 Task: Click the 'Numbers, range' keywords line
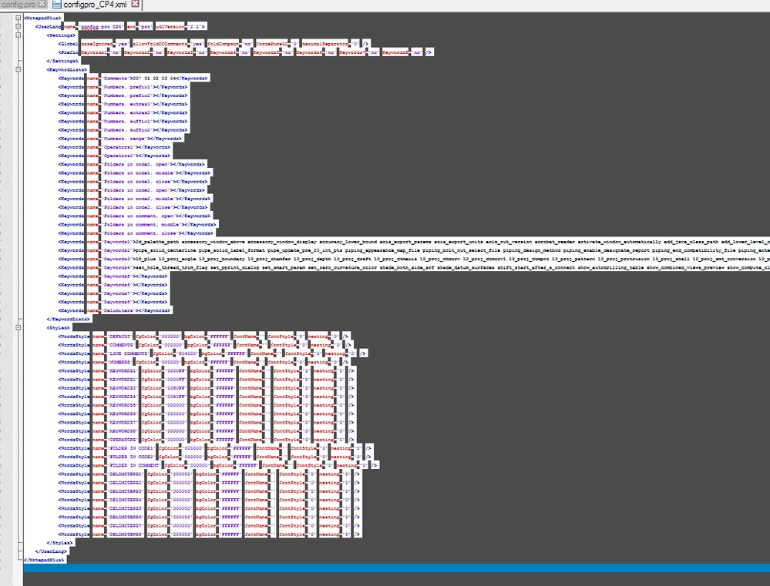coord(119,139)
